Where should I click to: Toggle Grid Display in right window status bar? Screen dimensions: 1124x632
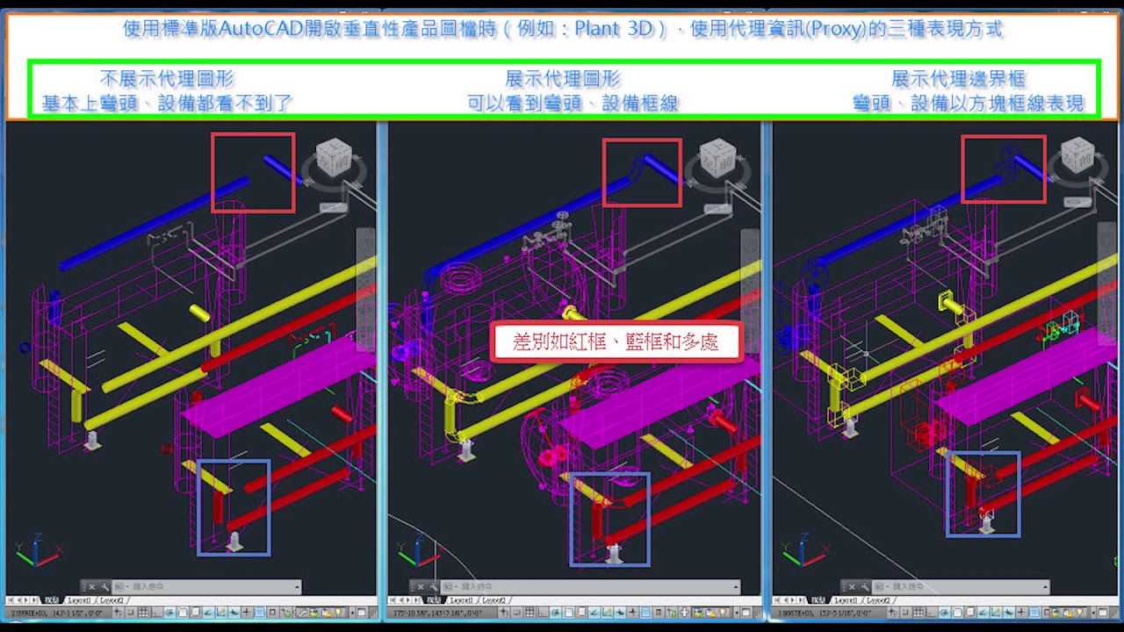919,612
